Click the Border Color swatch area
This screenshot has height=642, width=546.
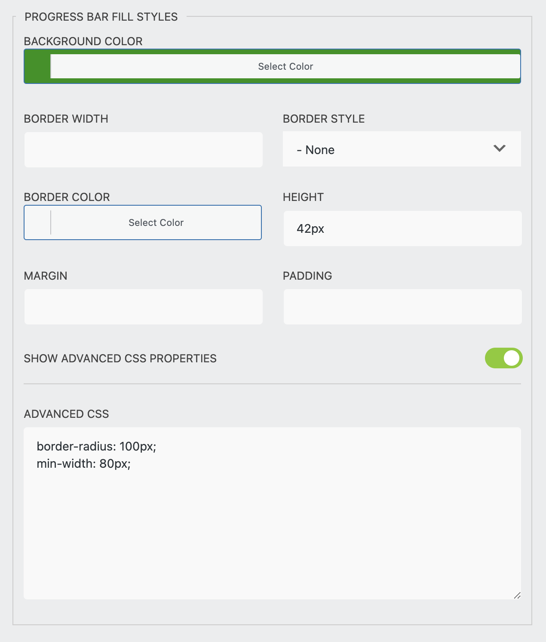38,222
